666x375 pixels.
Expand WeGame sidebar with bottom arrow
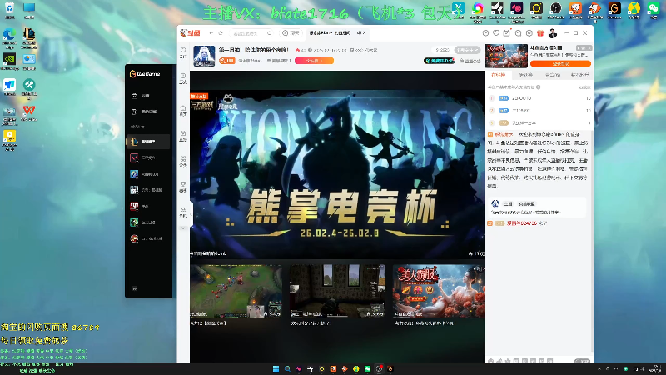pos(135,288)
